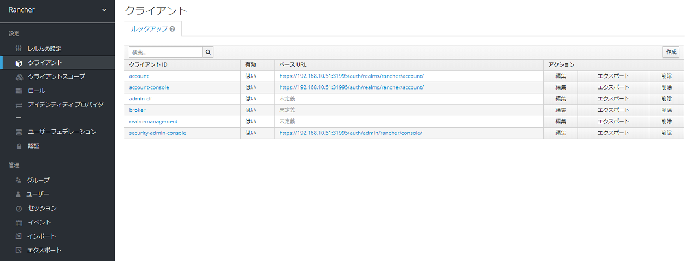Open グループ in the sidebar
Screen dimensions: 688x261
click(38, 180)
